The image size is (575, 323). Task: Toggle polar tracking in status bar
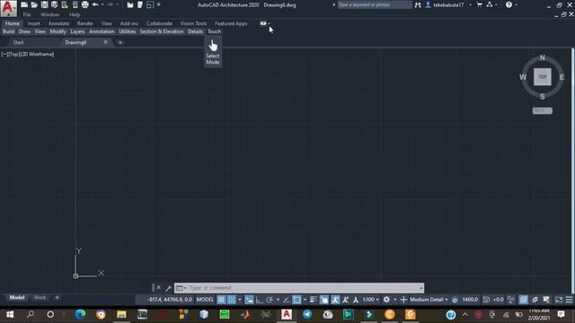click(270, 300)
